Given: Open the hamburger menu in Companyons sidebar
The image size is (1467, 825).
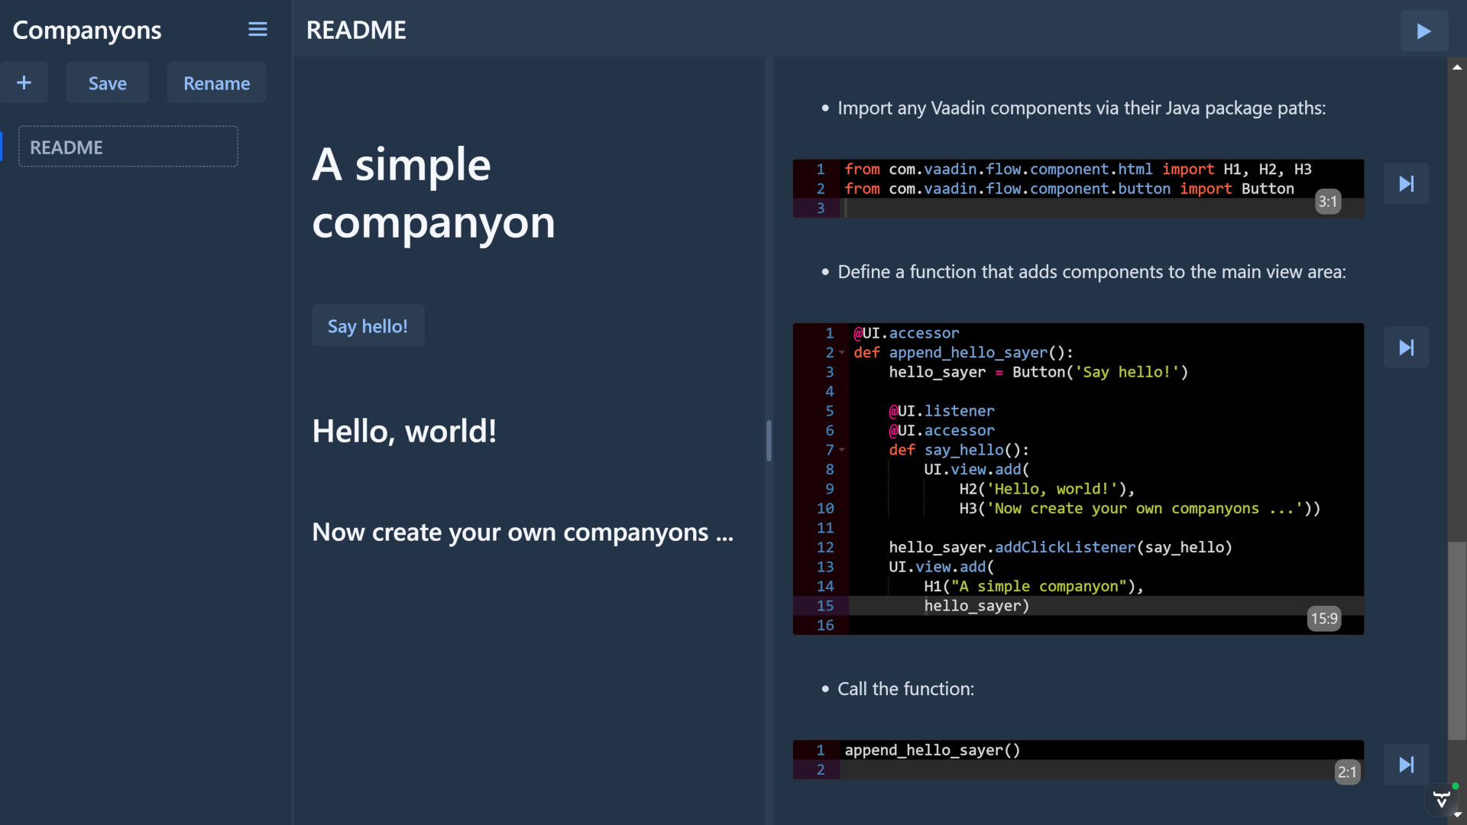Looking at the screenshot, I should click(x=258, y=29).
